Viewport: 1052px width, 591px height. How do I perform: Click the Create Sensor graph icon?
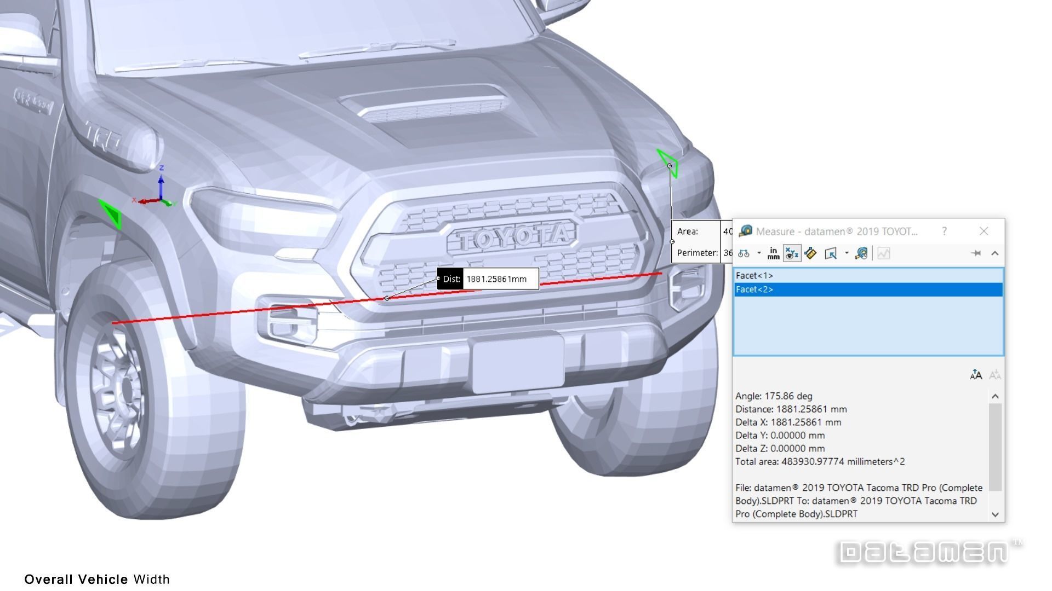pyautogui.click(x=884, y=253)
